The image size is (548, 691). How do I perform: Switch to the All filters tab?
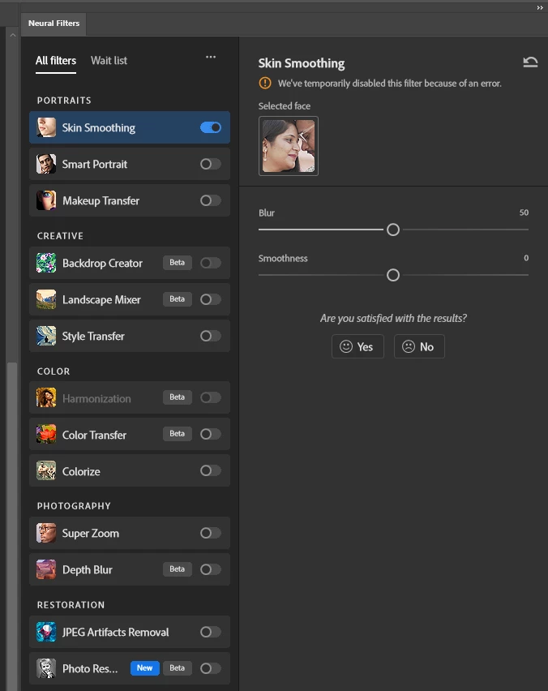56,60
